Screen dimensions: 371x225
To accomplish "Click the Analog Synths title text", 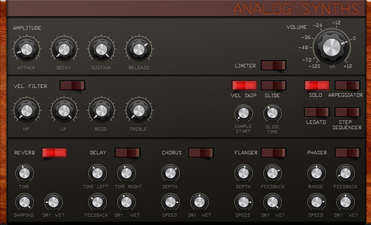I will (x=296, y=9).
